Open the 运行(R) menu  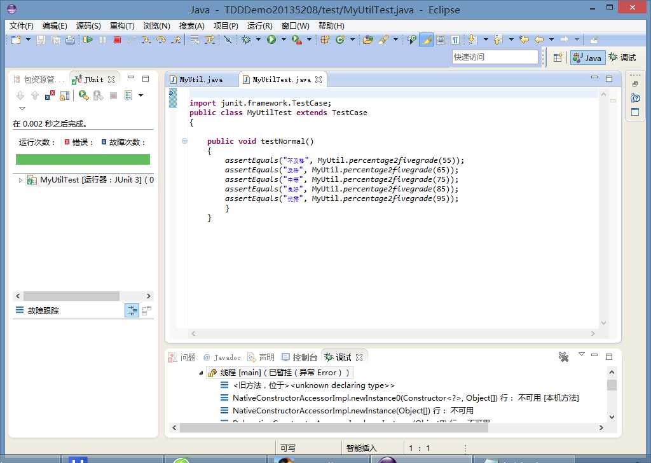point(259,25)
